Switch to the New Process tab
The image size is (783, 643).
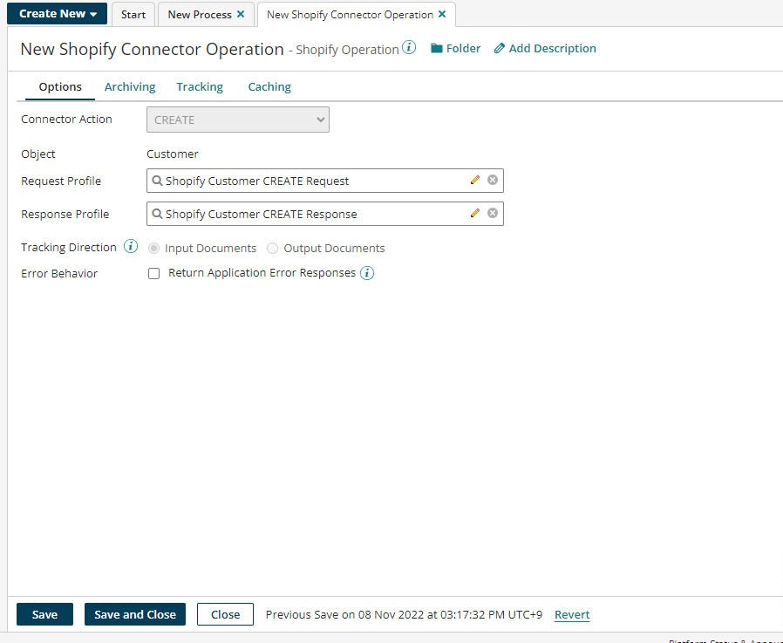(x=200, y=15)
